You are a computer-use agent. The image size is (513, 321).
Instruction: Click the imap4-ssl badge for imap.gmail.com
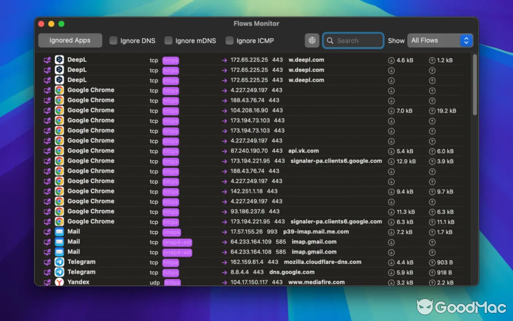(x=177, y=242)
